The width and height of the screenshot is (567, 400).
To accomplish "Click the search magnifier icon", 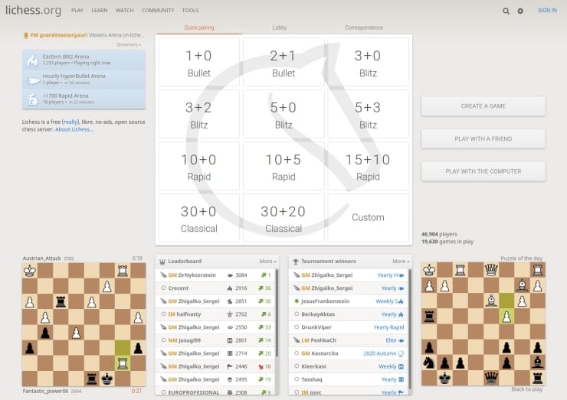I will point(506,11).
